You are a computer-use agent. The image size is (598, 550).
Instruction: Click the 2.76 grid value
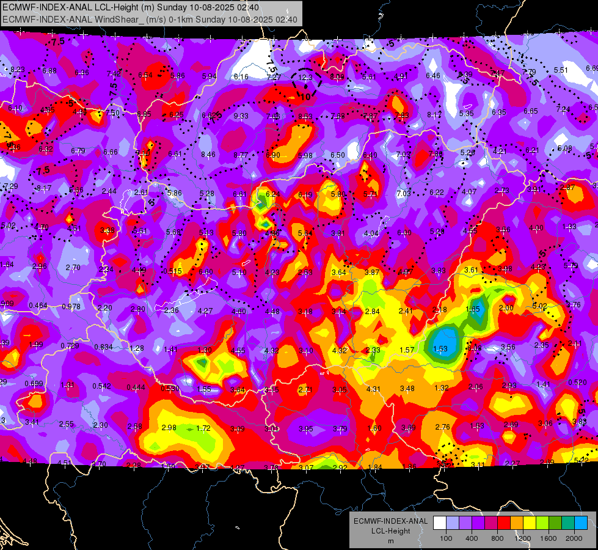point(442,427)
